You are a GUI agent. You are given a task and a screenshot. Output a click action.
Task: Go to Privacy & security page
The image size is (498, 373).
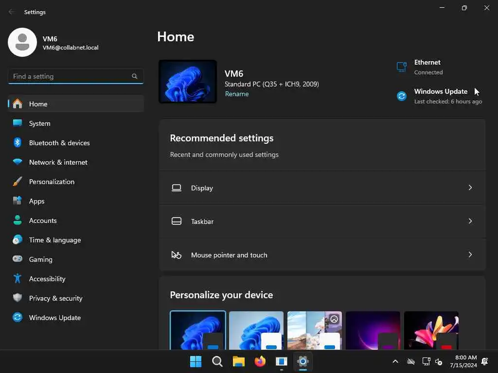(76, 298)
